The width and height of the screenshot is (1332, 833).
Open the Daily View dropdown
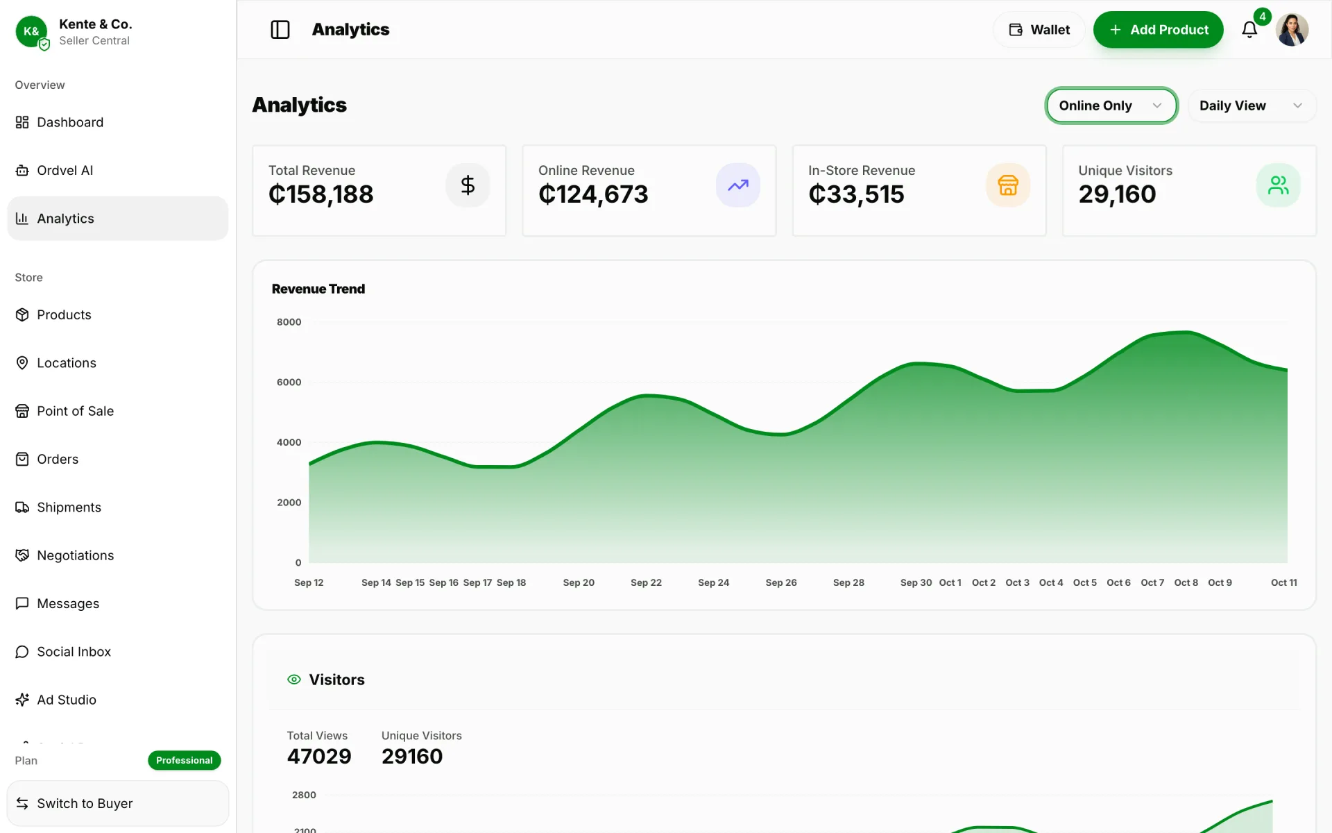(1252, 106)
